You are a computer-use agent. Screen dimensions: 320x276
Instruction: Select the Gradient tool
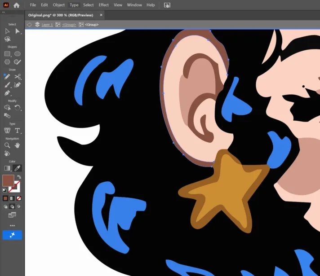click(7, 168)
